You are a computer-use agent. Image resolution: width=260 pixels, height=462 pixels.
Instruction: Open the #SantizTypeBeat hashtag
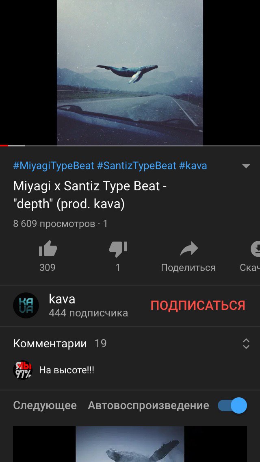(136, 166)
